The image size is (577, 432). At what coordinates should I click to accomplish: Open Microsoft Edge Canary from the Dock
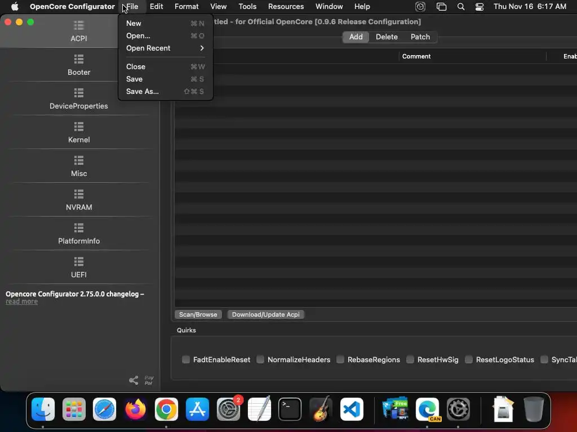point(427,409)
